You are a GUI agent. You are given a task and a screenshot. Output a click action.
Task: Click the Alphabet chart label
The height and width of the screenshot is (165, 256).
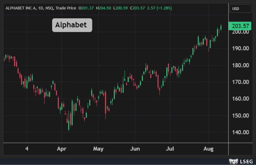72,25
